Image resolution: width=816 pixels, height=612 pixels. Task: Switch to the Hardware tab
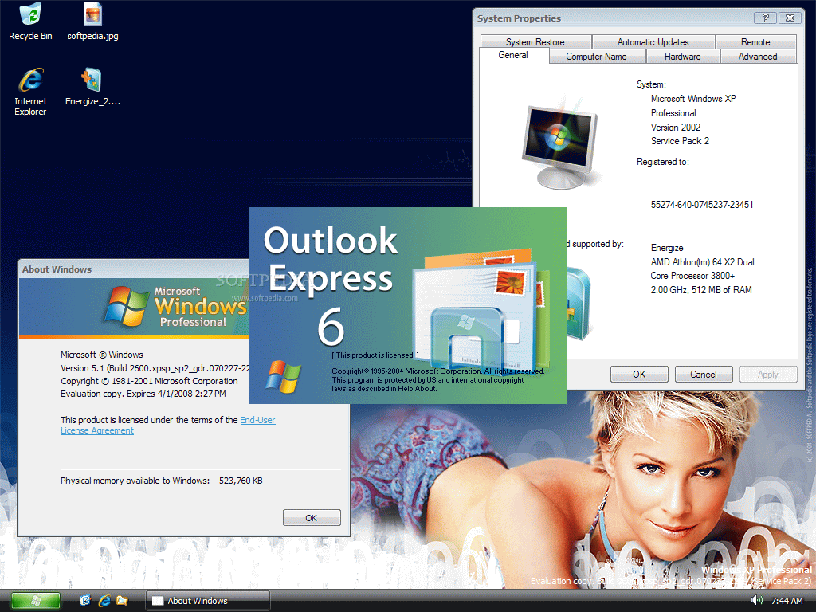682,57
